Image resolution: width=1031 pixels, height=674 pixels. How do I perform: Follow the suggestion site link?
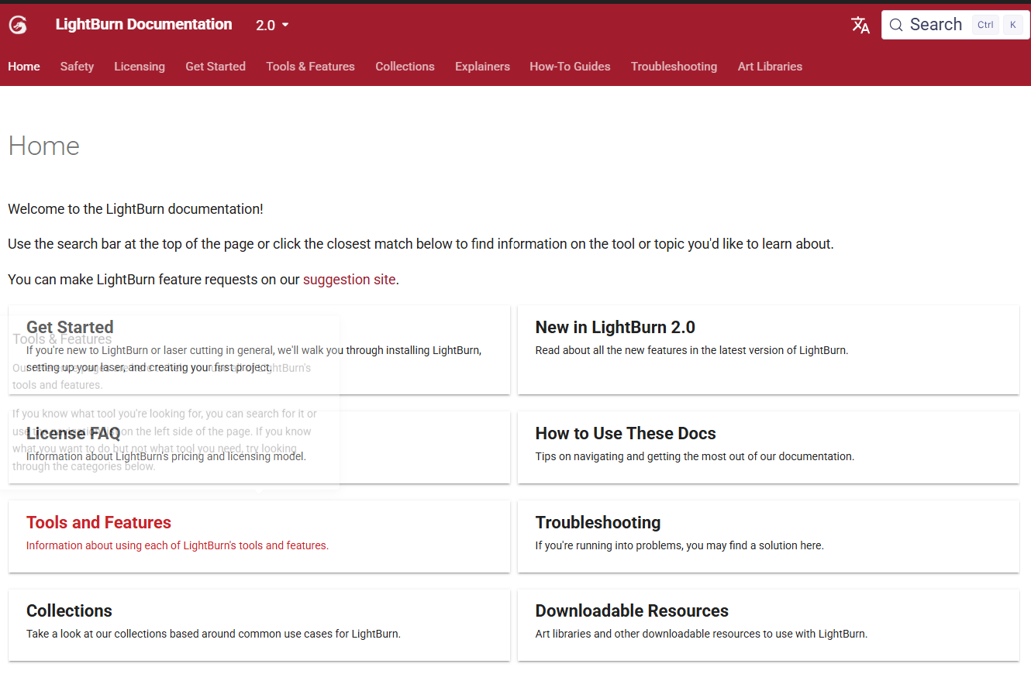pos(349,280)
